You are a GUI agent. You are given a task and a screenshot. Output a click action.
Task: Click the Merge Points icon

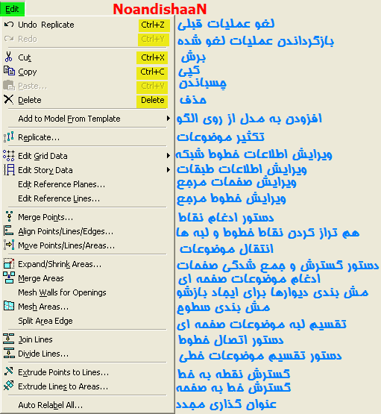pos(9,216)
